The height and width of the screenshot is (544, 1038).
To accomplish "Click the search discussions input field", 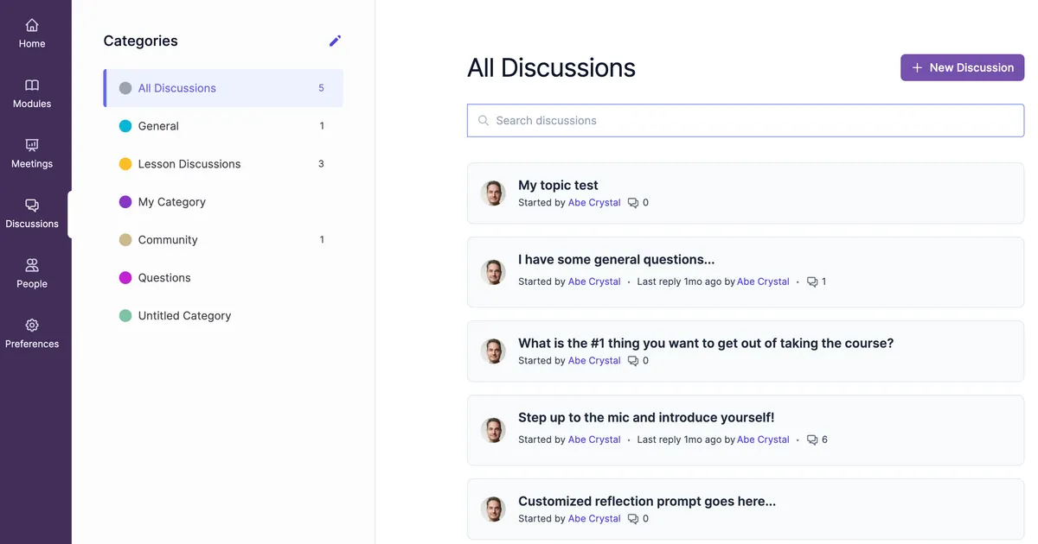I will pyautogui.click(x=744, y=120).
